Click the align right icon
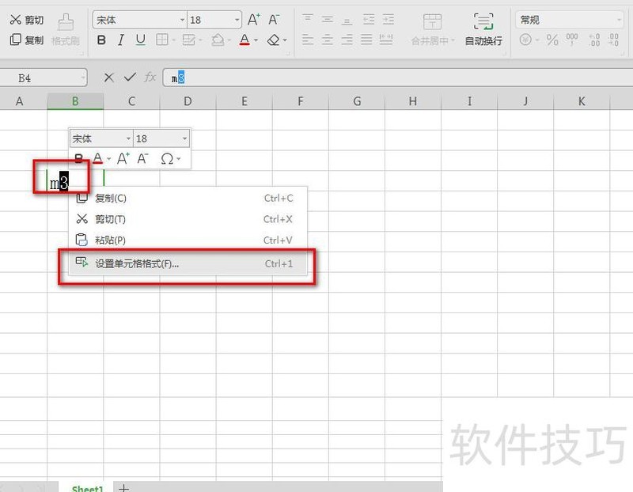 point(347,40)
